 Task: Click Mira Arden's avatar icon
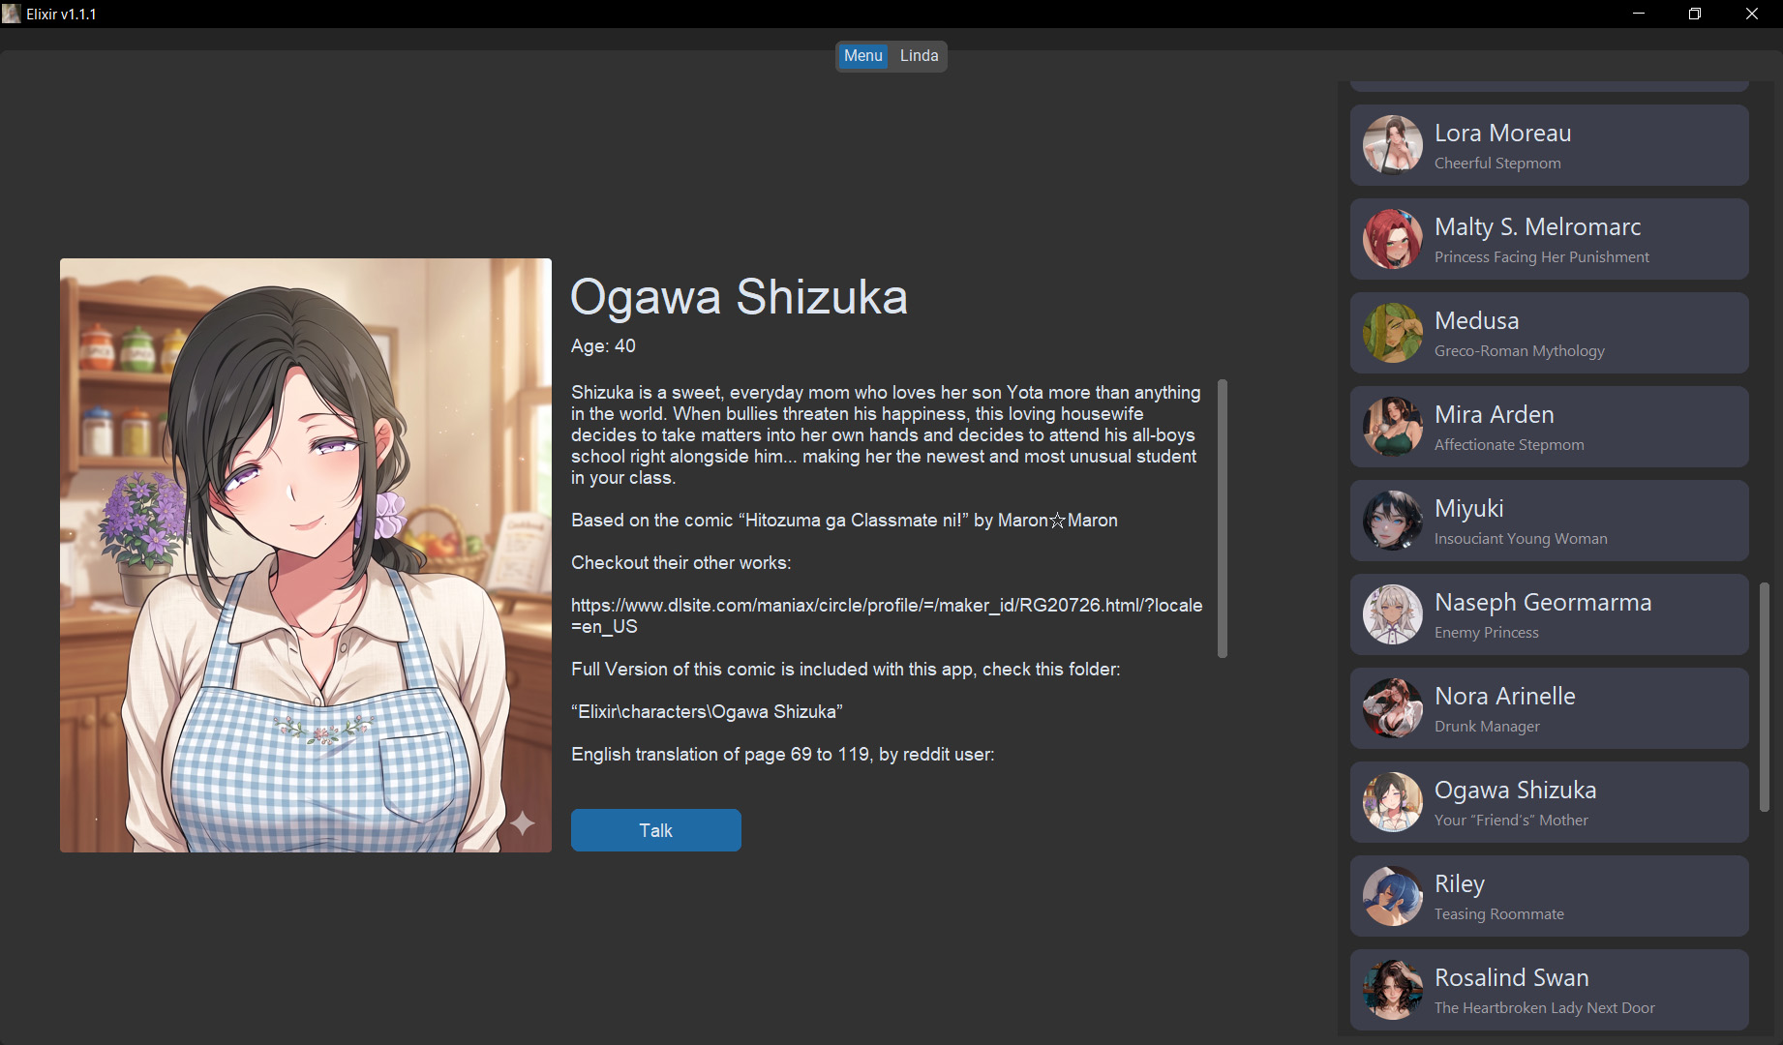tap(1392, 427)
